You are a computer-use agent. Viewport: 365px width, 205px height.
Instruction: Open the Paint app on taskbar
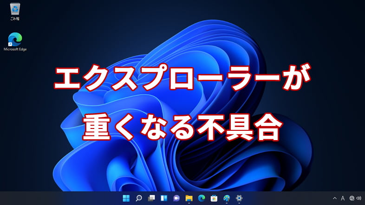click(227, 198)
